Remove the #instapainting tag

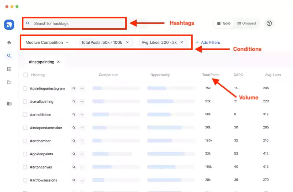point(58,62)
